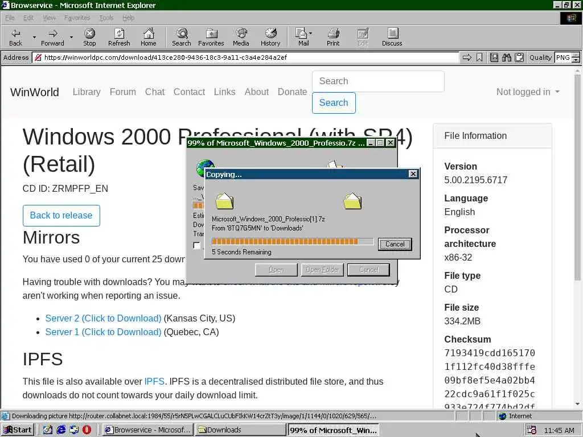Open the Edit menu
Screen dimensions: 583x437
pyautogui.click(x=28, y=18)
